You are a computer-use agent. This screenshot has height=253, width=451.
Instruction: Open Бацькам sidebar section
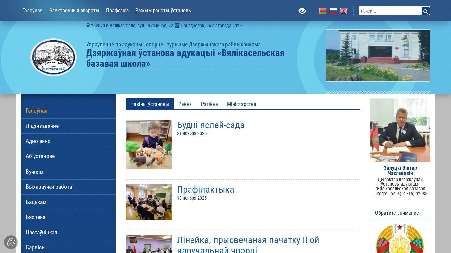coord(68,202)
